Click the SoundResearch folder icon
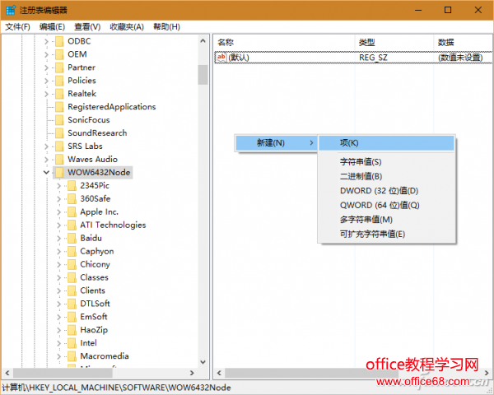 point(59,133)
